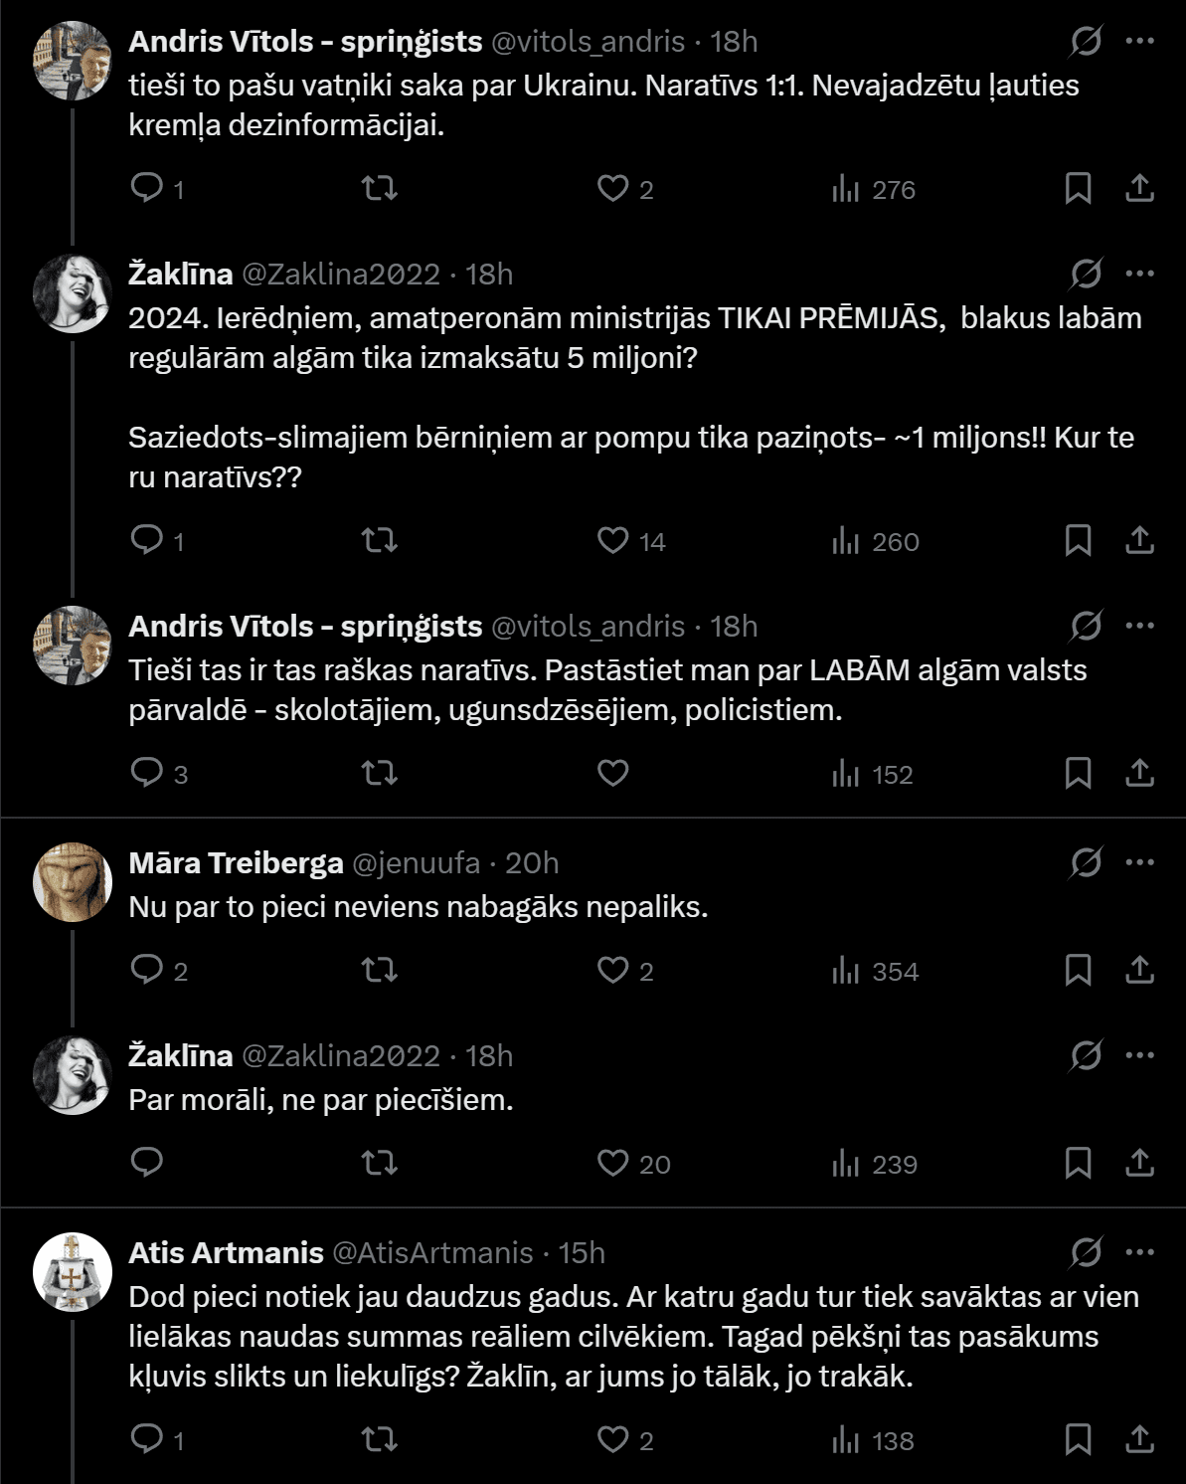1186x1484 pixels.
Task: Open more menu on first Andris Vītols tweet
Action: coord(1139,41)
